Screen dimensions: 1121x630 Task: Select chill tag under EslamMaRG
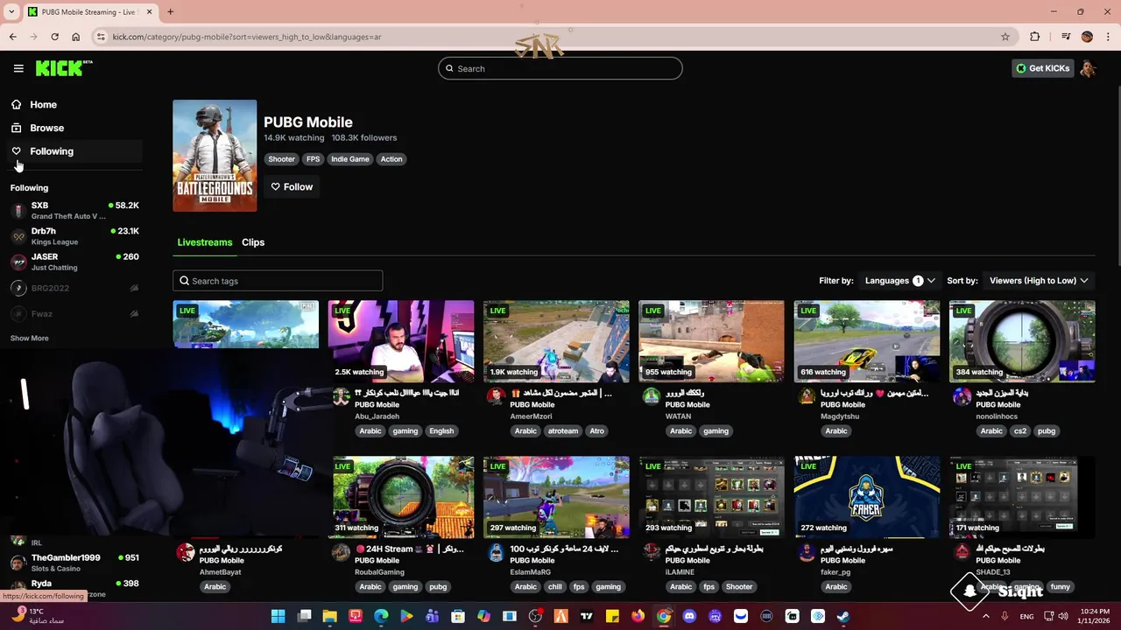click(x=554, y=587)
